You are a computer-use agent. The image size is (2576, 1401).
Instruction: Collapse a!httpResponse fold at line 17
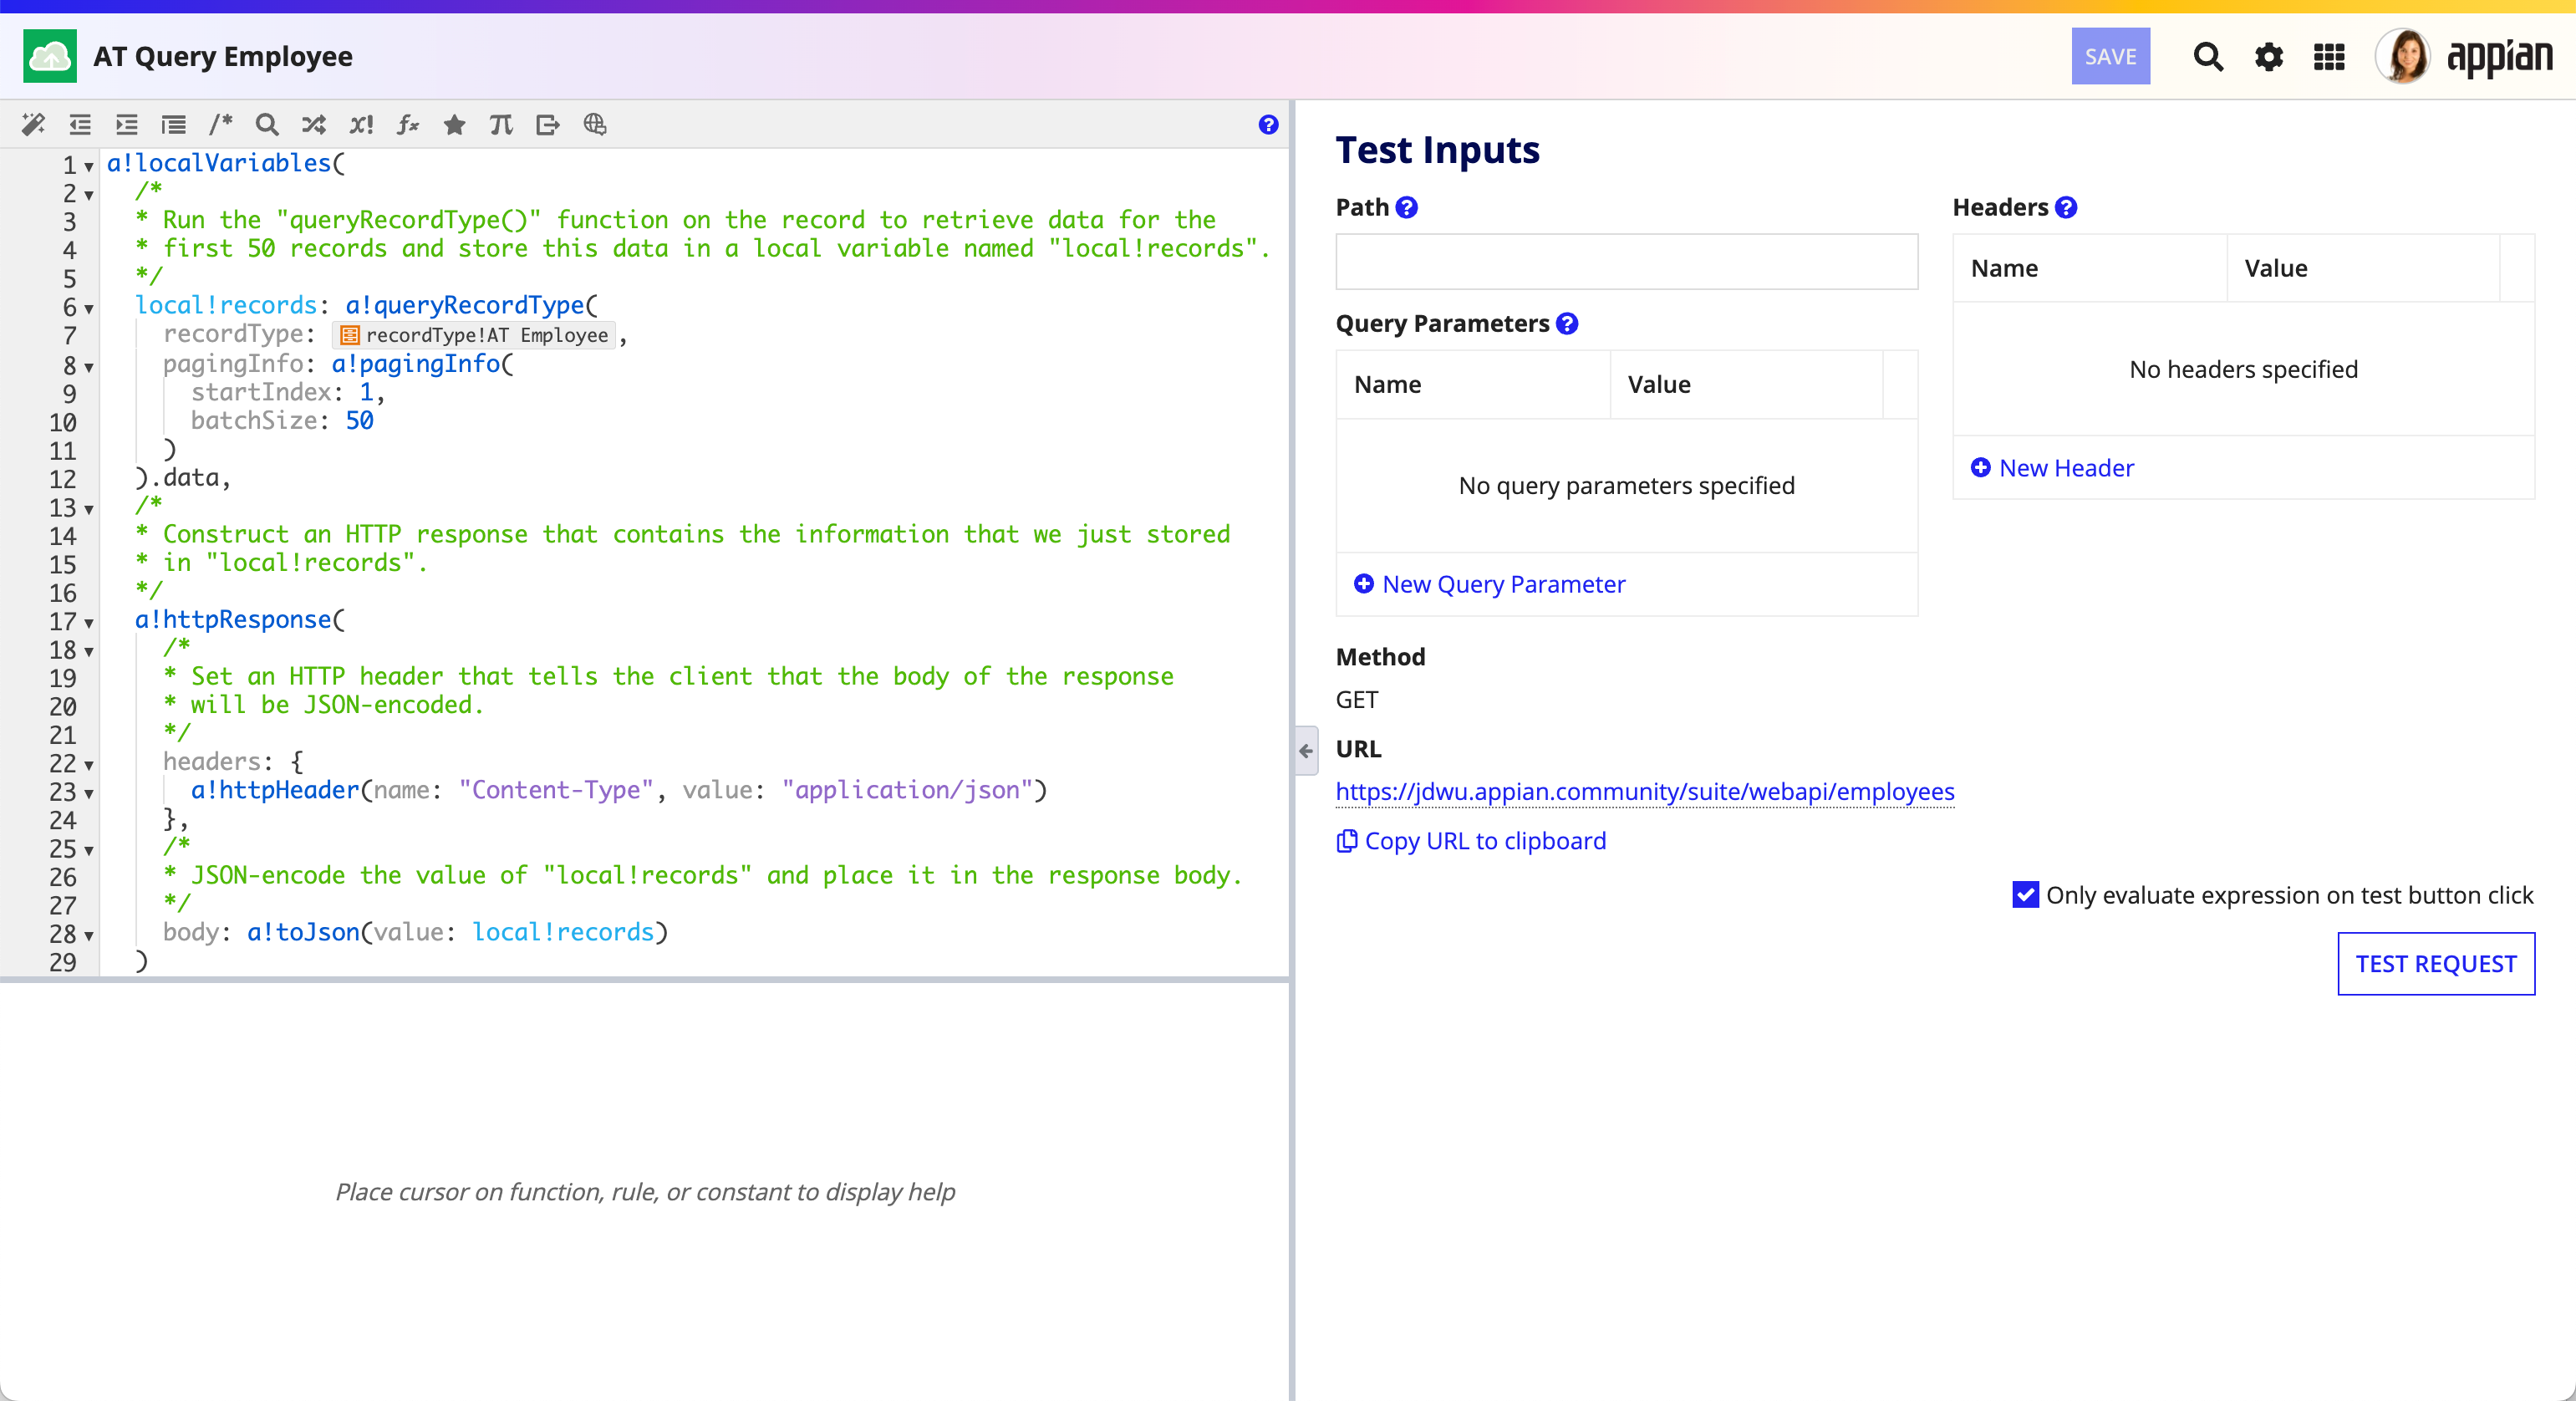coord(89,622)
